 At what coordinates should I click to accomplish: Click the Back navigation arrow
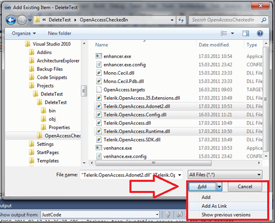11,20
